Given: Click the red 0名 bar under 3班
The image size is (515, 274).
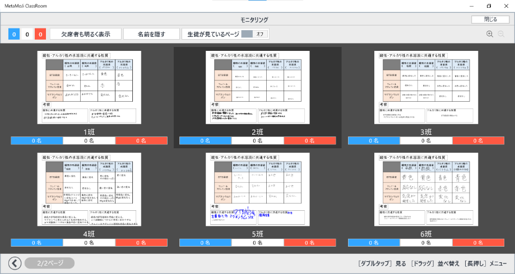Looking at the screenshot, I should pyautogui.click(x=479, y=141).
